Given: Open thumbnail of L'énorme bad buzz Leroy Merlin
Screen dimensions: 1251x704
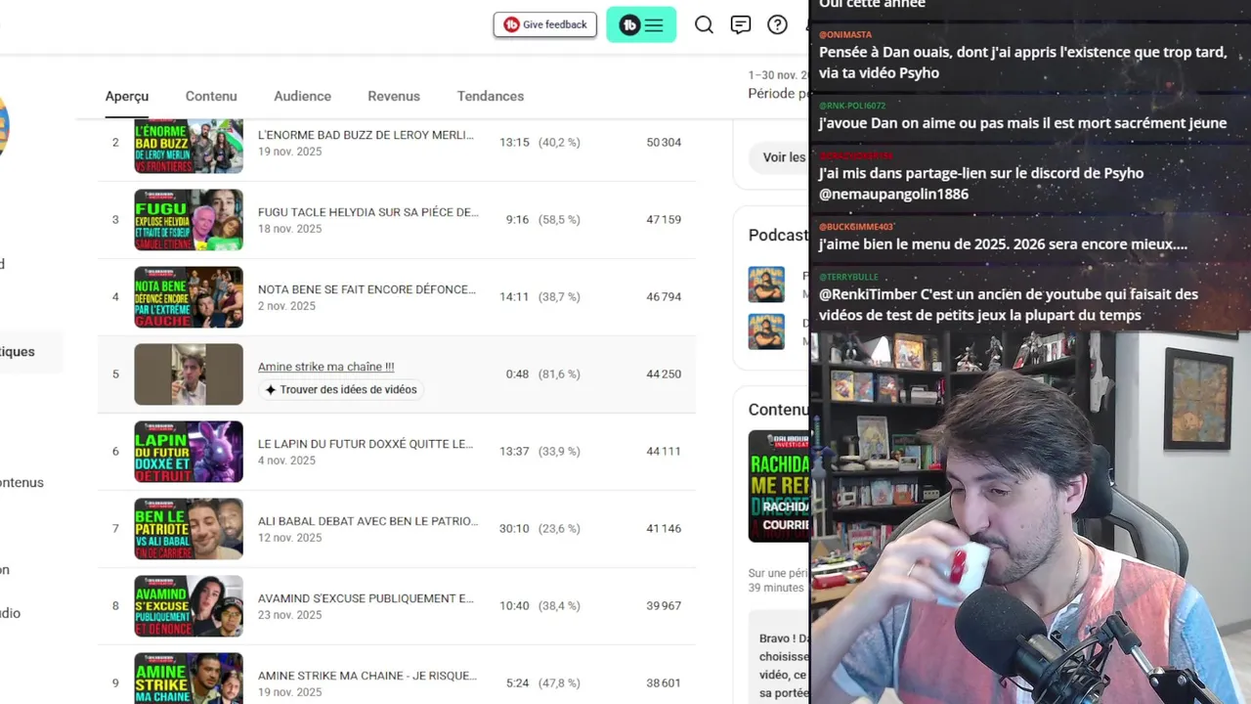Looking at the screenshot, I should tap(189, 146).
